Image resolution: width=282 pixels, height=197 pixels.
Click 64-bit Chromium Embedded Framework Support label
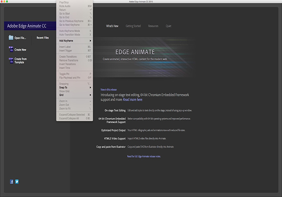(x=112, y=120)
